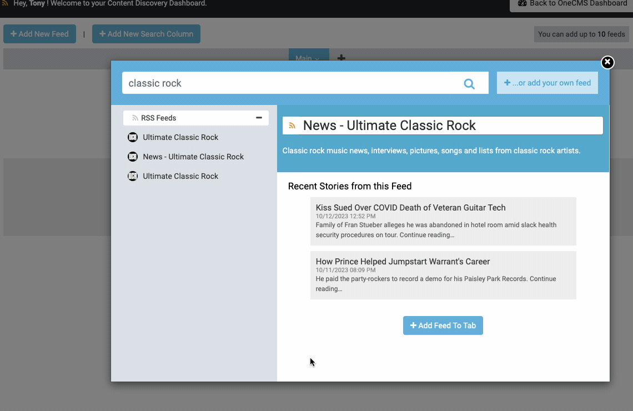
Task: Open the 'Kiss Sued Over COVID Death' story
Action: 443,221
